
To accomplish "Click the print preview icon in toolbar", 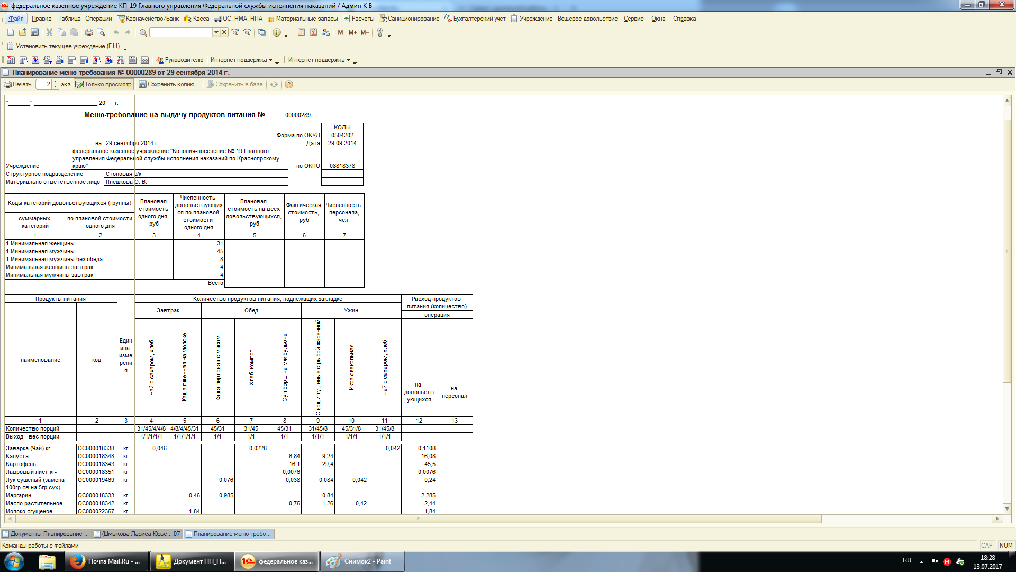I will pyautogui.click(x=101, y=32).
